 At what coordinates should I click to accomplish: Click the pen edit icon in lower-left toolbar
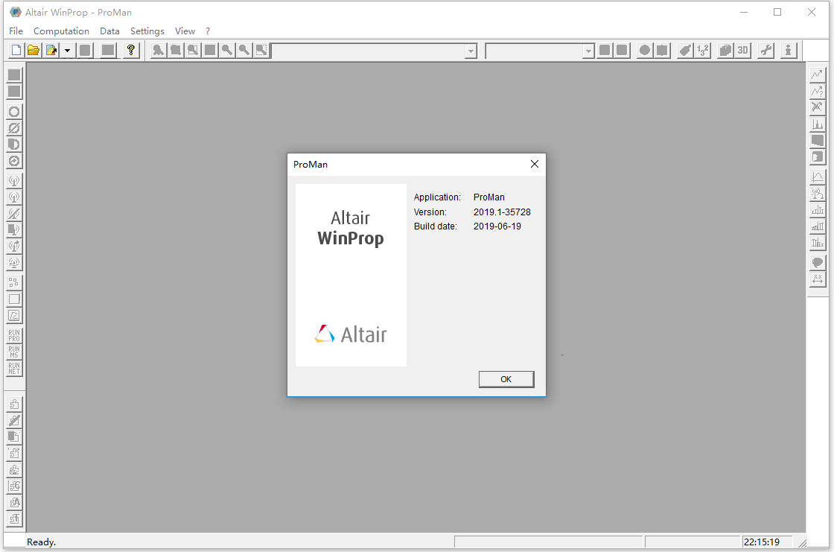click(14, 421)
